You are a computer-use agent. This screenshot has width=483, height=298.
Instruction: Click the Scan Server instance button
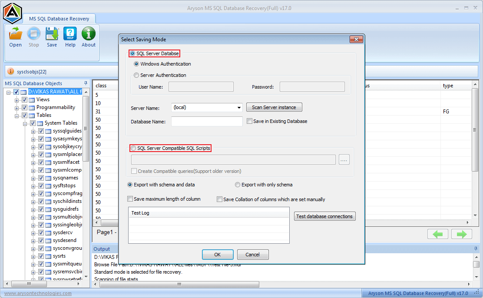274,107
